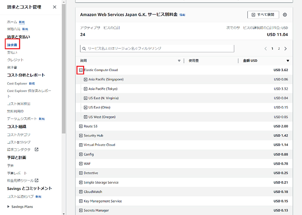Expand the Simple Storage Service row
This screenshot has height=215, width=302.
click(81, 182)
